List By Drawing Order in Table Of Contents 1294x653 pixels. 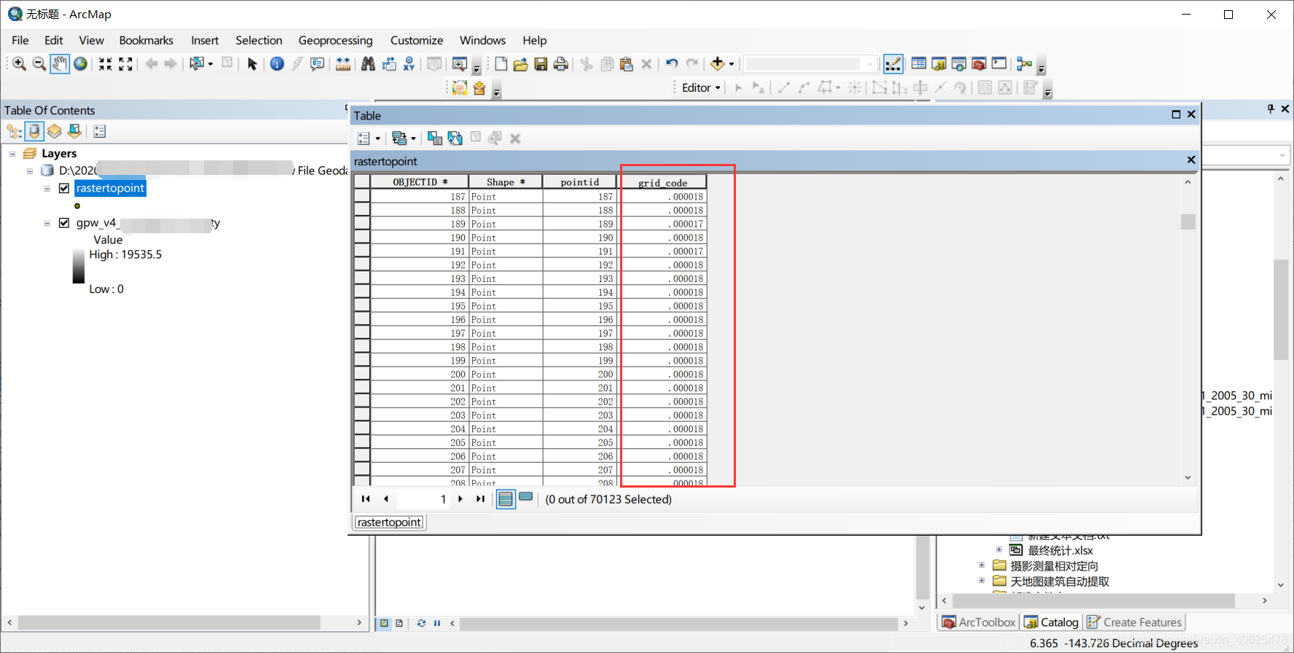(14, 131)
